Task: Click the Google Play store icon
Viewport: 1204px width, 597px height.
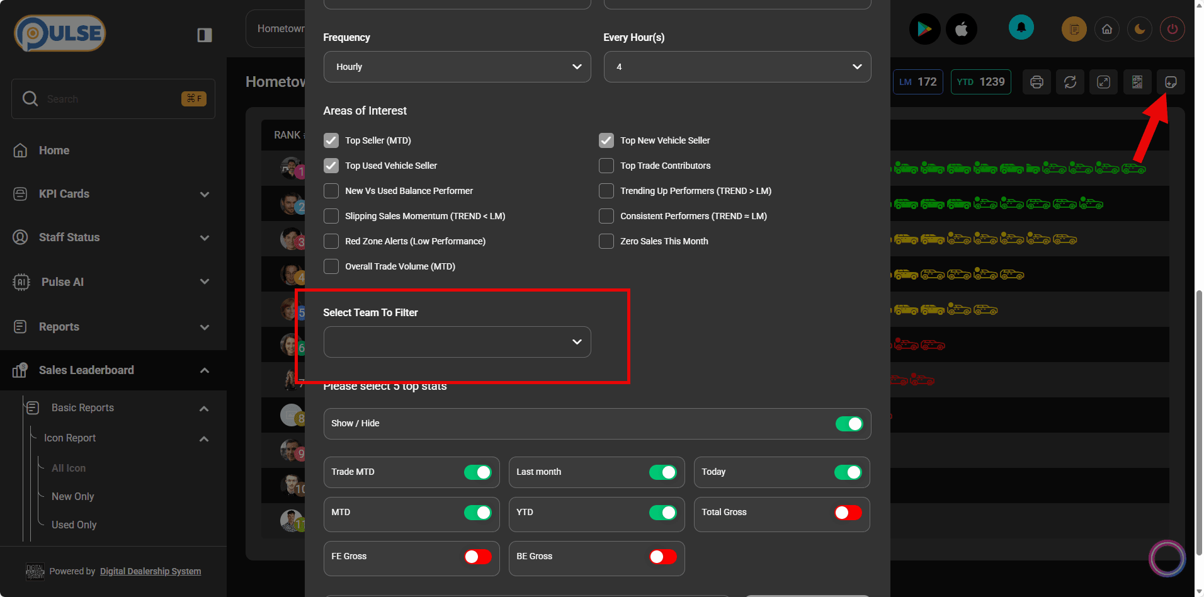Action: (x=924, y=28)
